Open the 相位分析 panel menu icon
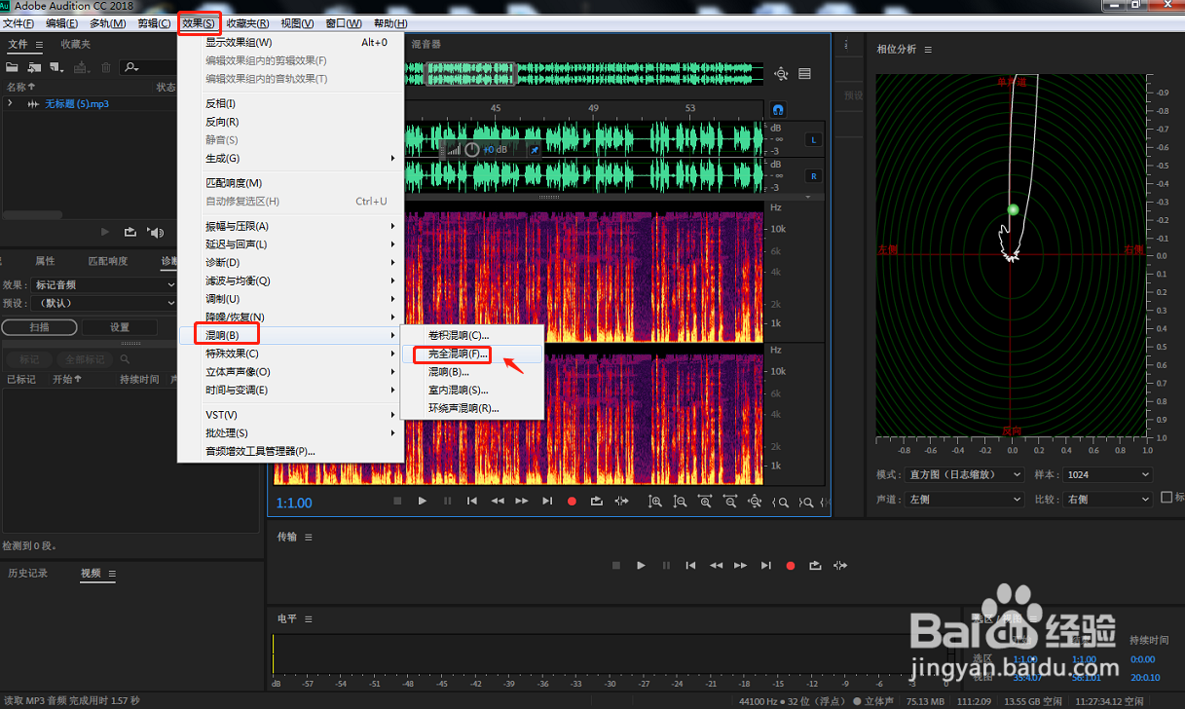Viewport: 1185px width, 709px height. [x=928, y=50]
